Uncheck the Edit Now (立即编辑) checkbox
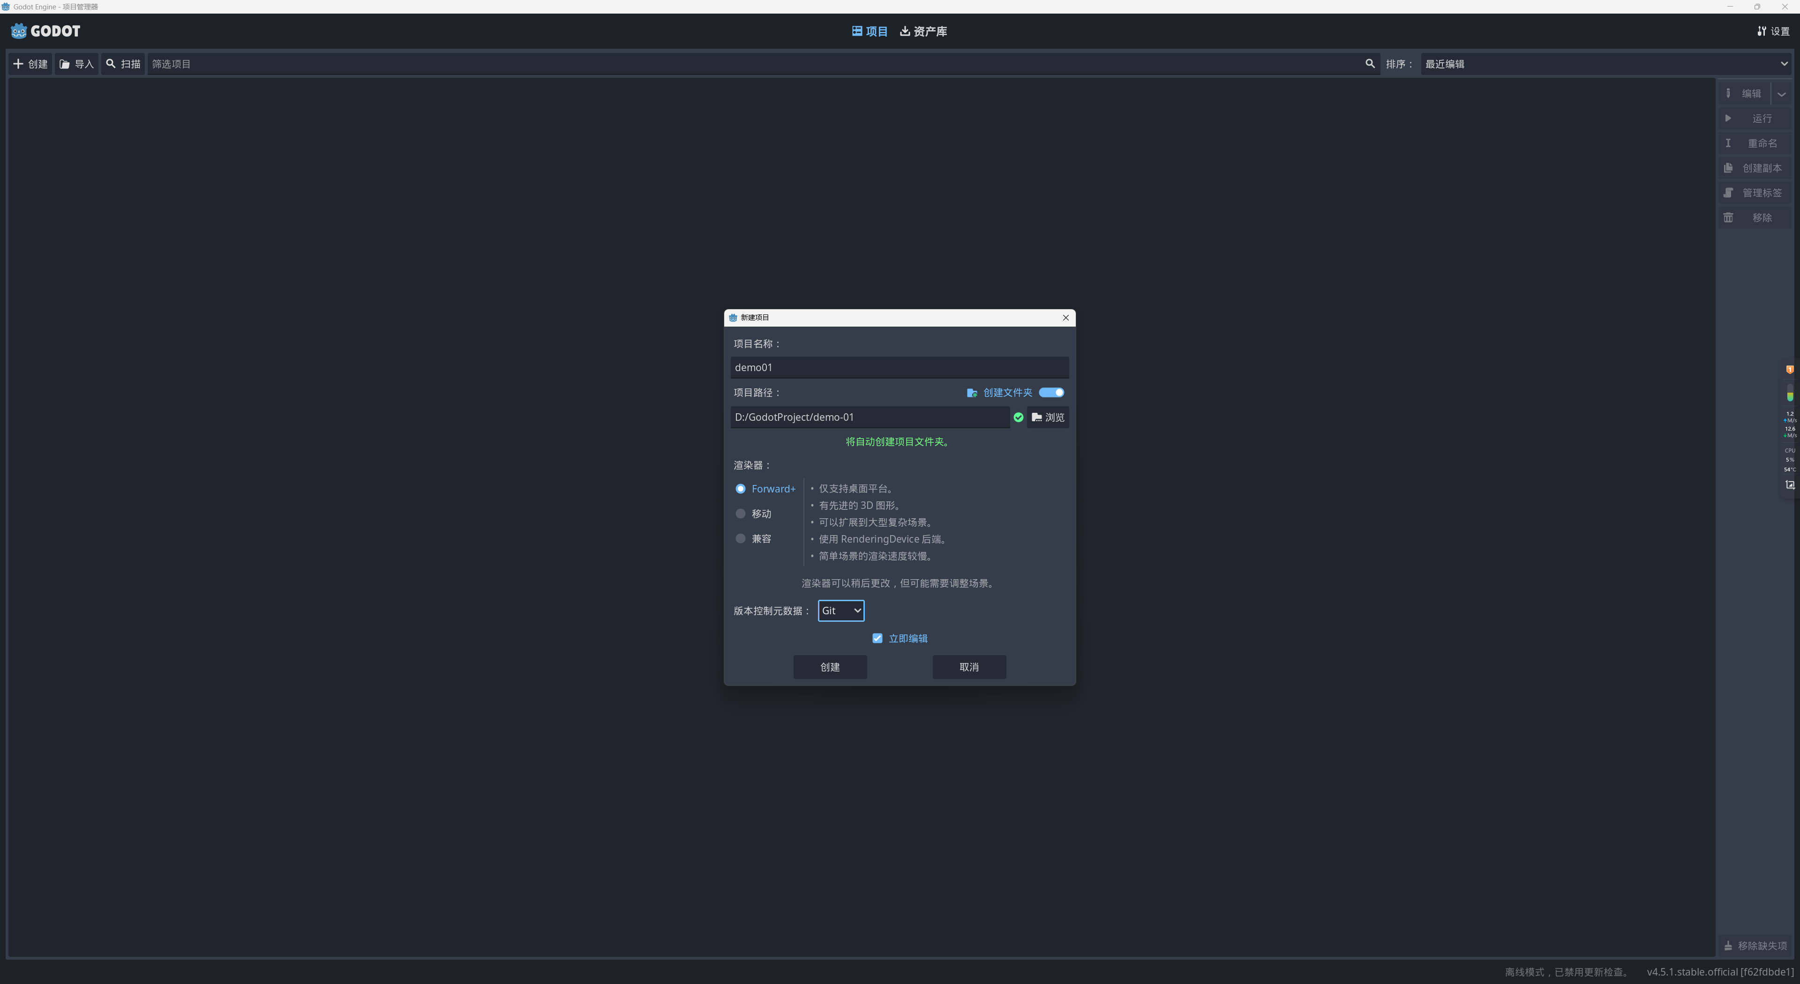This screenshot has width=1800, height=984. 877,638
